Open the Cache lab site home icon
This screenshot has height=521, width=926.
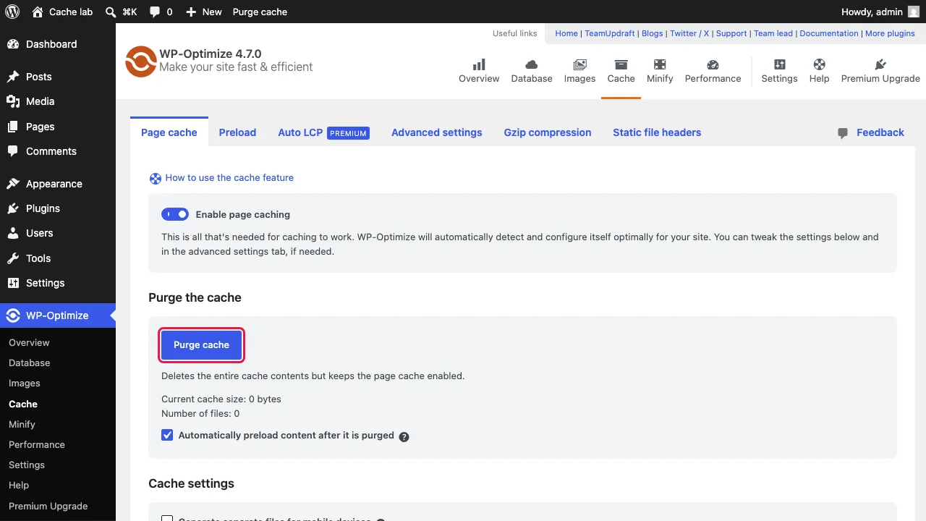click(38, 12)
